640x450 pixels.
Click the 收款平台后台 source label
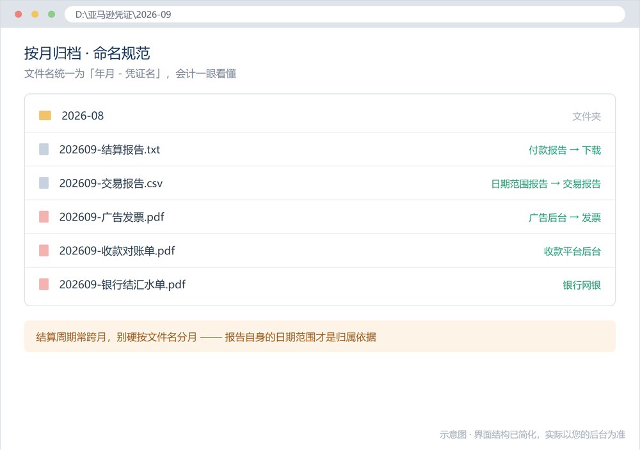click(572, 252)
